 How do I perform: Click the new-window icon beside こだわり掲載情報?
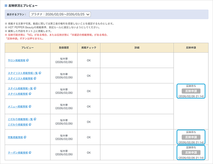click(30, 125)
